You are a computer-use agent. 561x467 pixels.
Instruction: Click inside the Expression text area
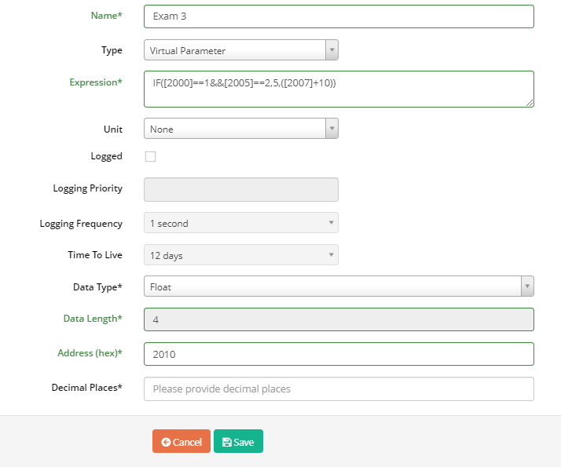(339, 89)
